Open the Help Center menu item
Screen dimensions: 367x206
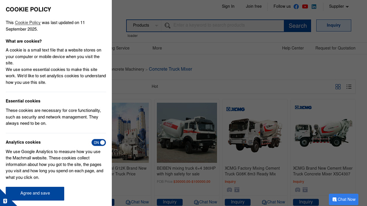[293, 48]
